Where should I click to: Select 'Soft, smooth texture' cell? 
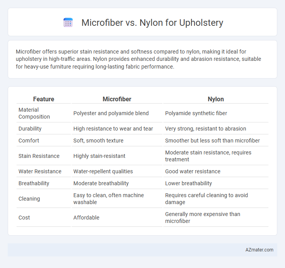point(98,141)
